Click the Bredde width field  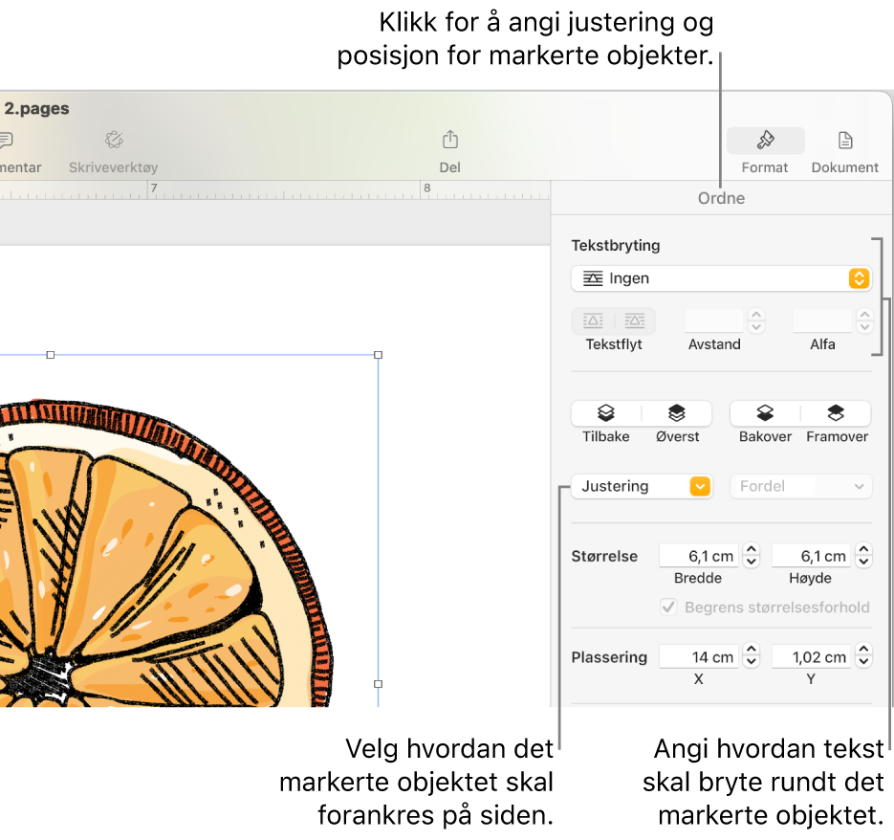coord(699,555)
